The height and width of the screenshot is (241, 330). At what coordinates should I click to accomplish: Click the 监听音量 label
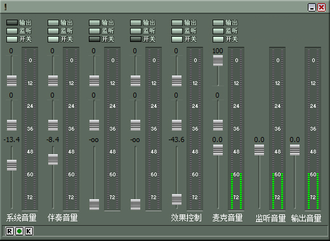point(270,218)
